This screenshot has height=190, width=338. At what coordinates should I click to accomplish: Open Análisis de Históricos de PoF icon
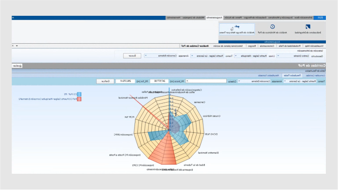(x=272, y=29)
